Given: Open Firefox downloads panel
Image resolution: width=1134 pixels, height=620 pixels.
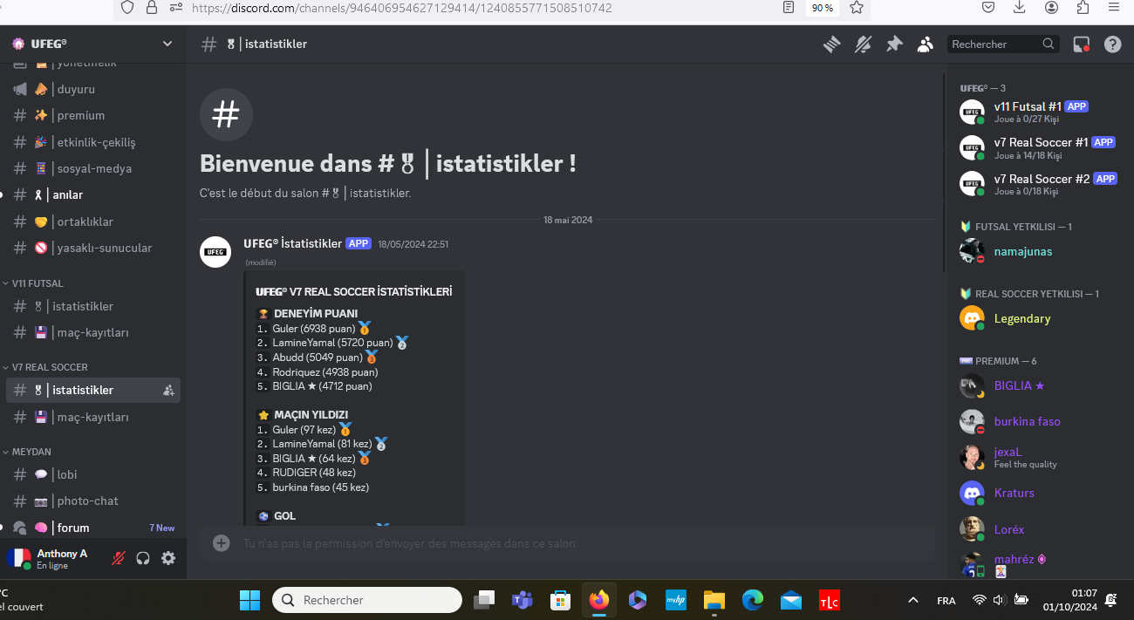Looking at the screenshot, I should coord(1020,7).
